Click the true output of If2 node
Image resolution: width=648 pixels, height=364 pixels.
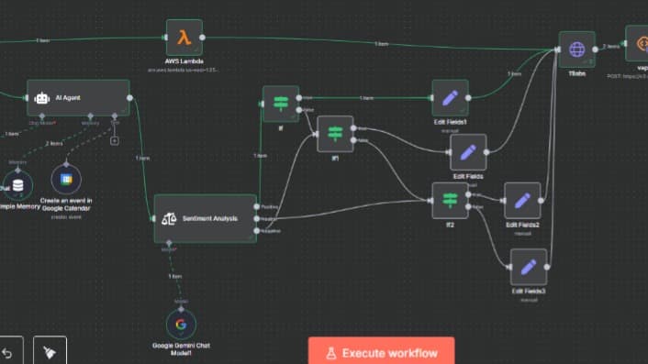(468, 194)
